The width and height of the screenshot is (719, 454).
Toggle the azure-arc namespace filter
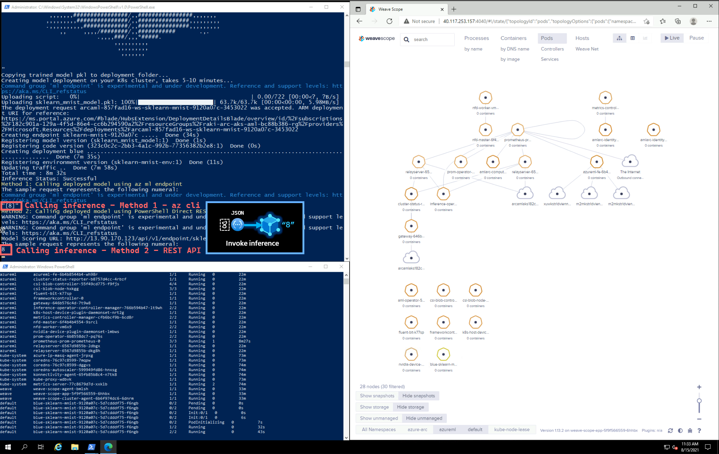click(417, 429)
